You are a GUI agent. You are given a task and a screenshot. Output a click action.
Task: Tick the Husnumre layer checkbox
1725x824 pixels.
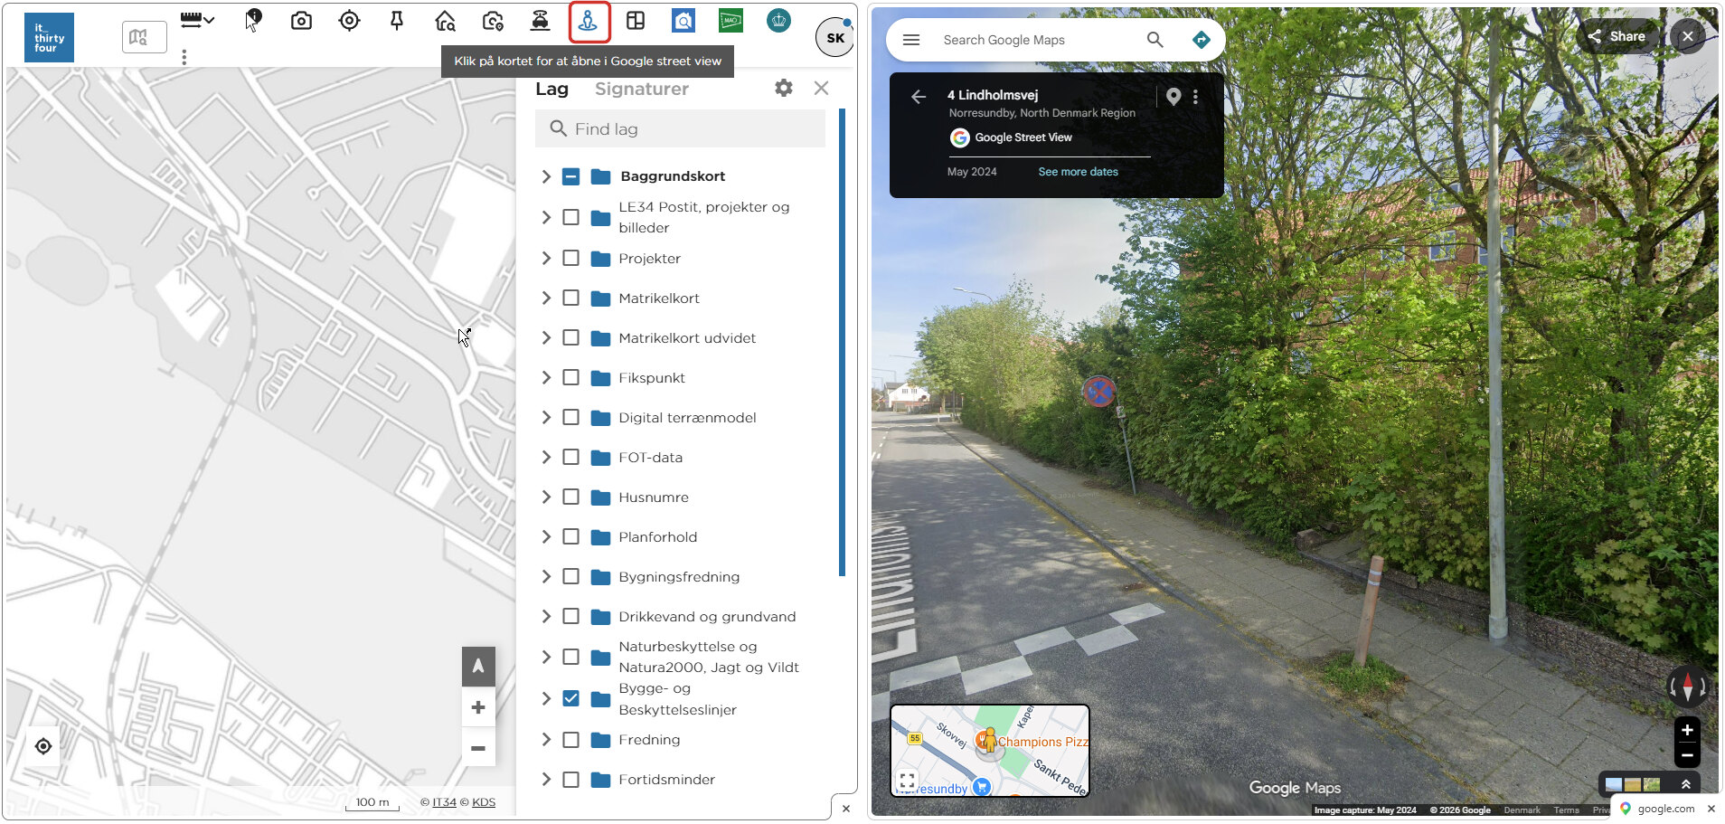[570, 497]
